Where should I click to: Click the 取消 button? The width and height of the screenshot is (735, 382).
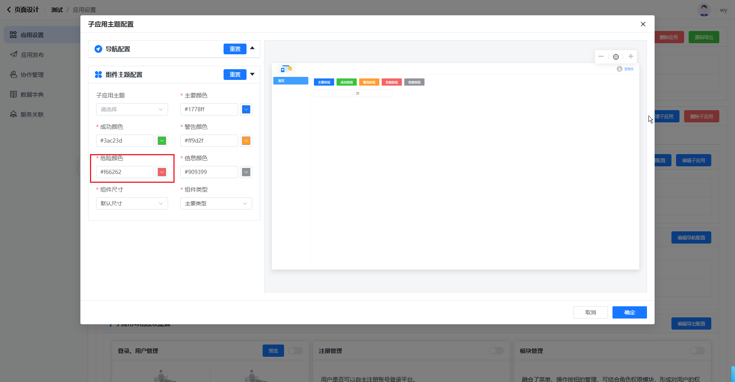coord(590,312)
